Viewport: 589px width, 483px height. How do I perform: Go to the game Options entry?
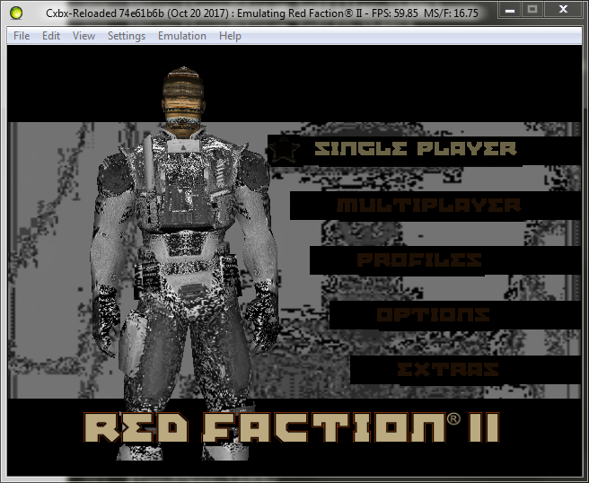433,315
